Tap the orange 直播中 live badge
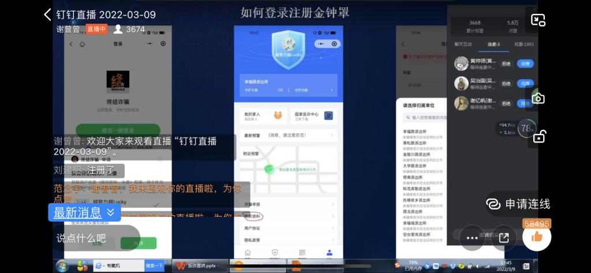The image size is (591, 273). (96, 29)
